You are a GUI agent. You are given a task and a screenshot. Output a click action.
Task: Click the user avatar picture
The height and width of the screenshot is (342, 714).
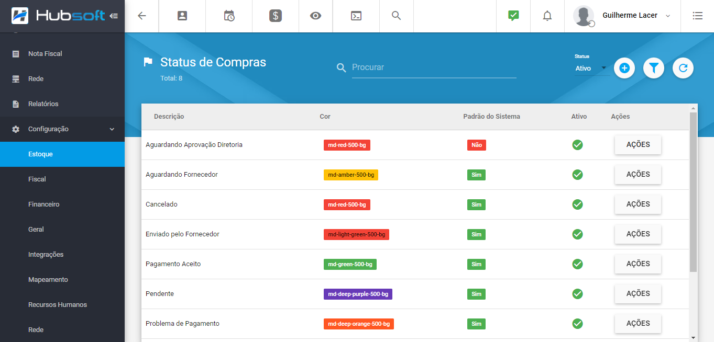pos(584,16)
